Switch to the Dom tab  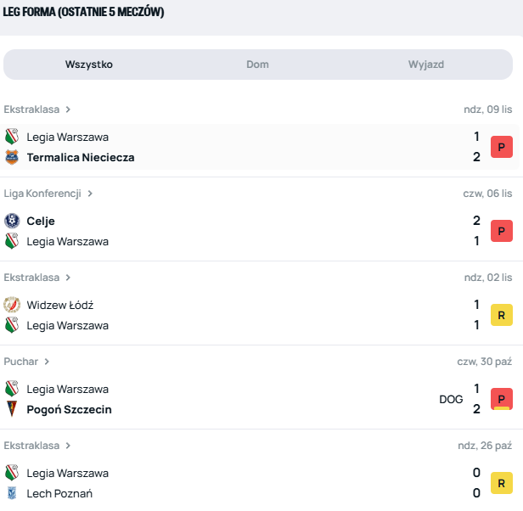(257, 65)
